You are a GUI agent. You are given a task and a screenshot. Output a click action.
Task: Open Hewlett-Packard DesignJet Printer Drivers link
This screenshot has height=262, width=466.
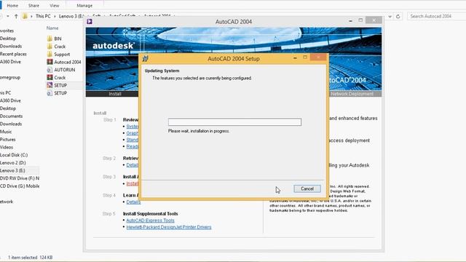[x=169, y=227]
